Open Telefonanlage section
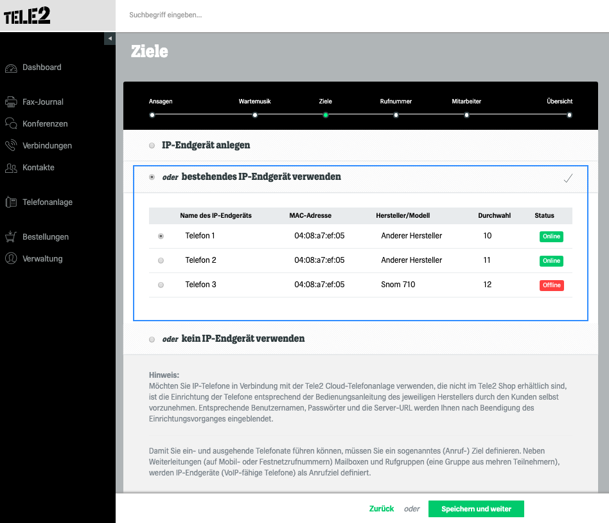The width and height of the screenshot is (609, 523). click(x=48, y=202)
